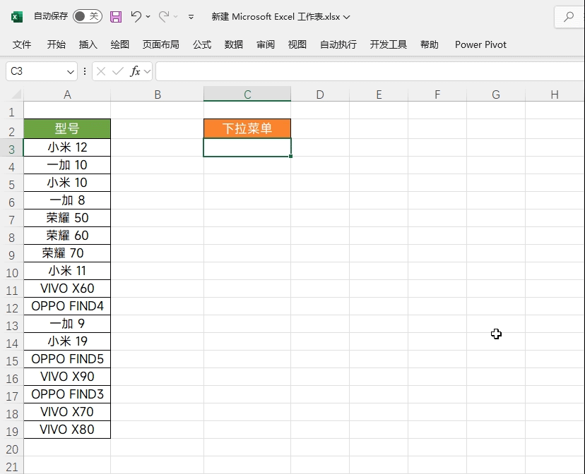Expand the Name Box dropdown arrow

point(71,71)
